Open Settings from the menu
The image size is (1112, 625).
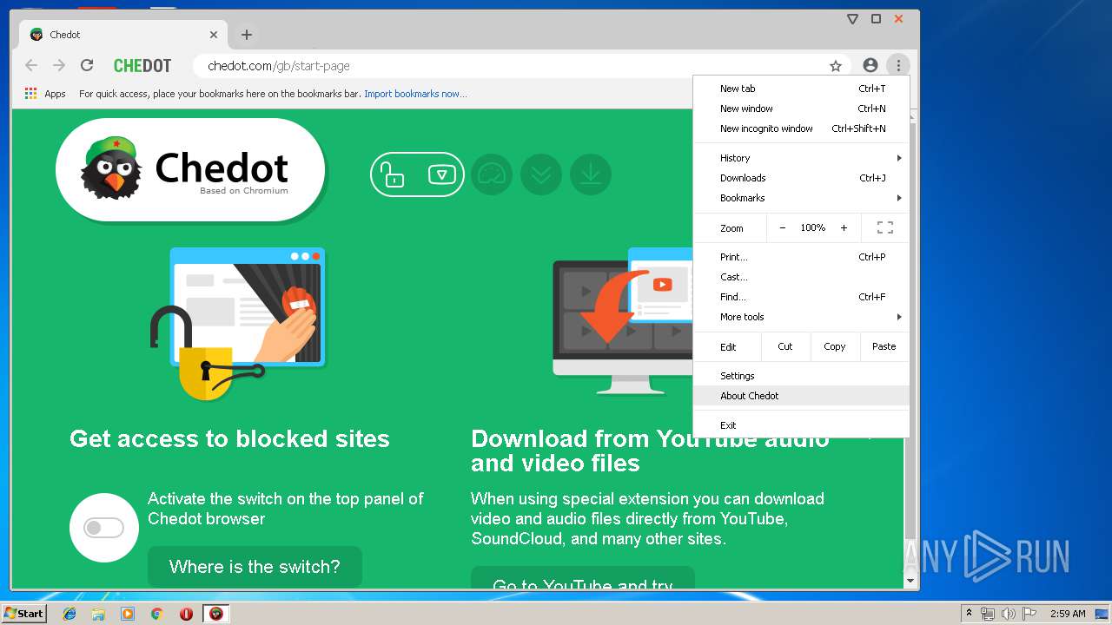click(801, 376)
